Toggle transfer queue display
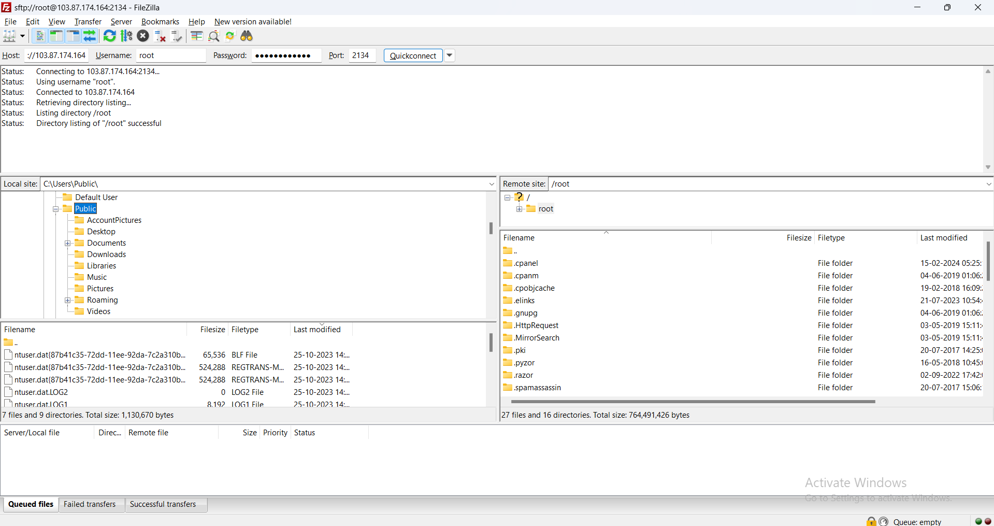Viewport: 994px width, 526px height. pos(90,36)
